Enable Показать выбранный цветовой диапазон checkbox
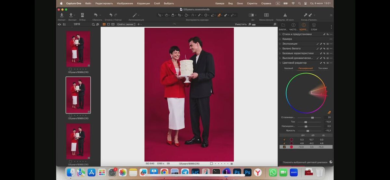The width and height of the screenshot is (390, 180). [x=281, y=162]
